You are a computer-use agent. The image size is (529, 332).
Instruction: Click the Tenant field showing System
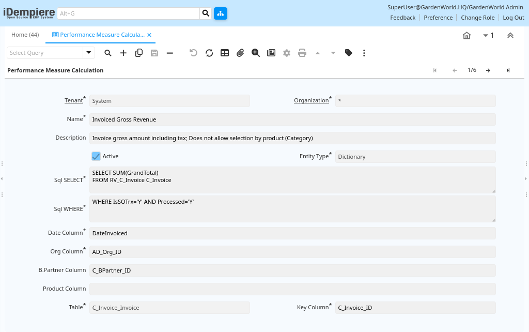(x=169, y=101)
